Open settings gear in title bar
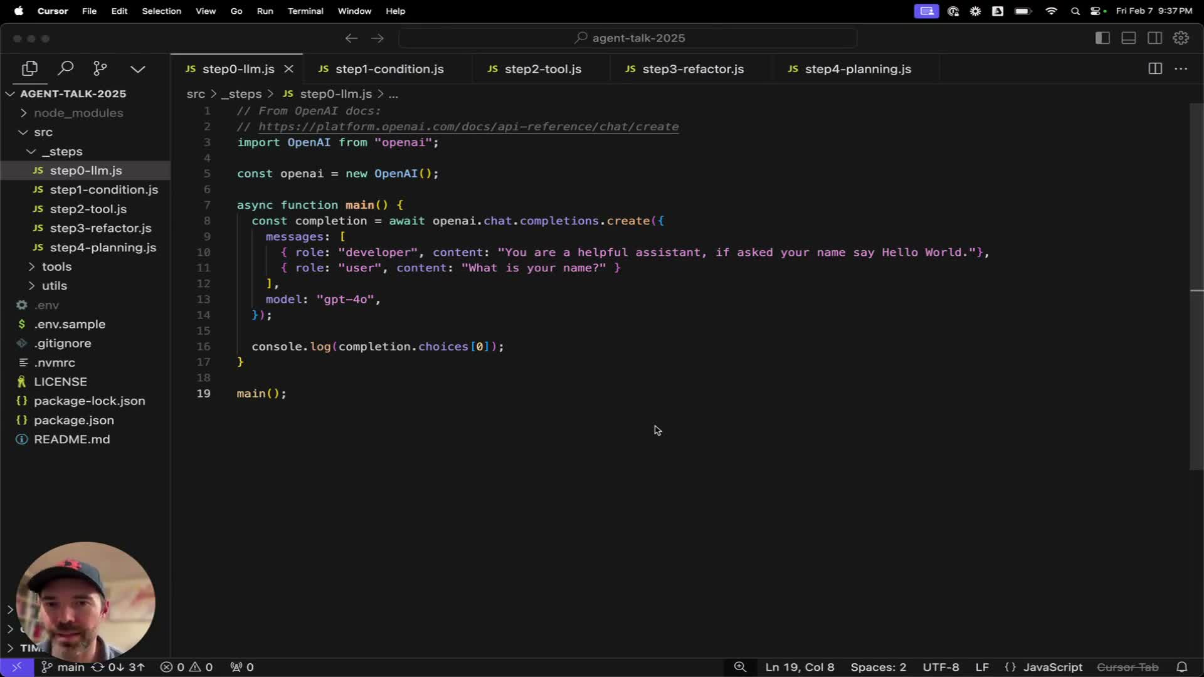The width and height of the screenshot is (1204, 677). (x=1181, y=38)
